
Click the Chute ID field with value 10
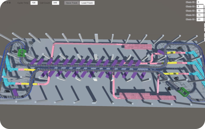tap(200, 11)
